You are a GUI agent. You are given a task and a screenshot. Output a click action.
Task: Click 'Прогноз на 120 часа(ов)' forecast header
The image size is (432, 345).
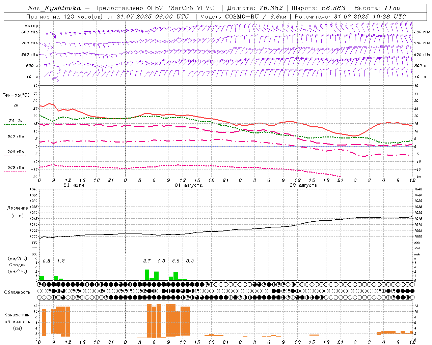(65, 17)
